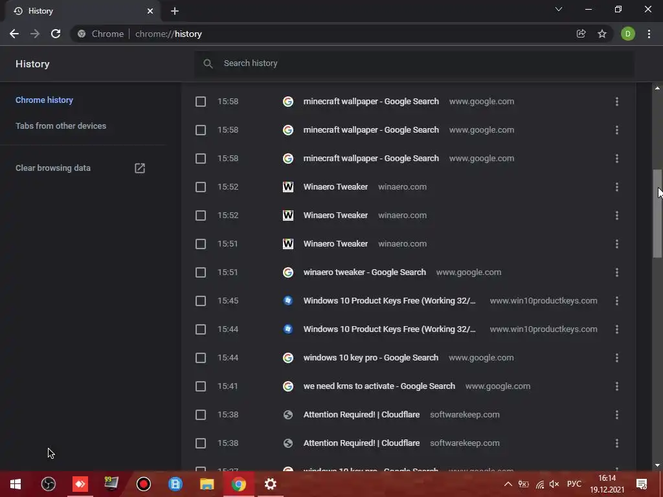Click the scrollbar down arrow

point(657,465)
